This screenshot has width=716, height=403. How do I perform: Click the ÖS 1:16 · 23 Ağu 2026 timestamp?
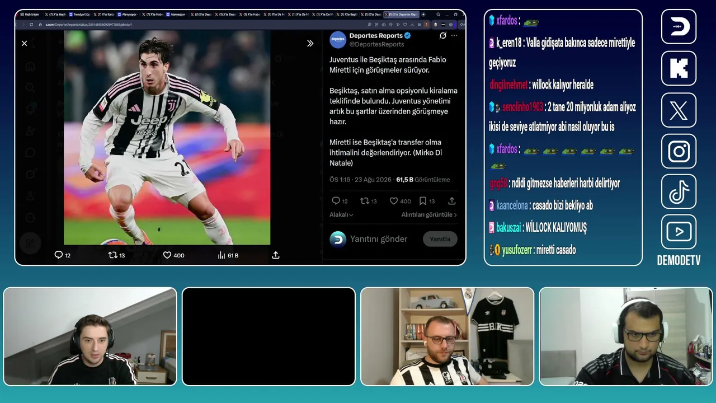click(x=360, y=180)
